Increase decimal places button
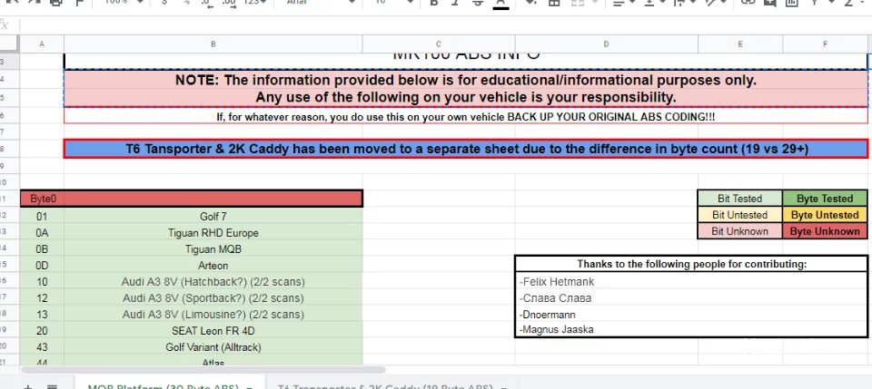872x389 pixels. (x=229, y=3)
